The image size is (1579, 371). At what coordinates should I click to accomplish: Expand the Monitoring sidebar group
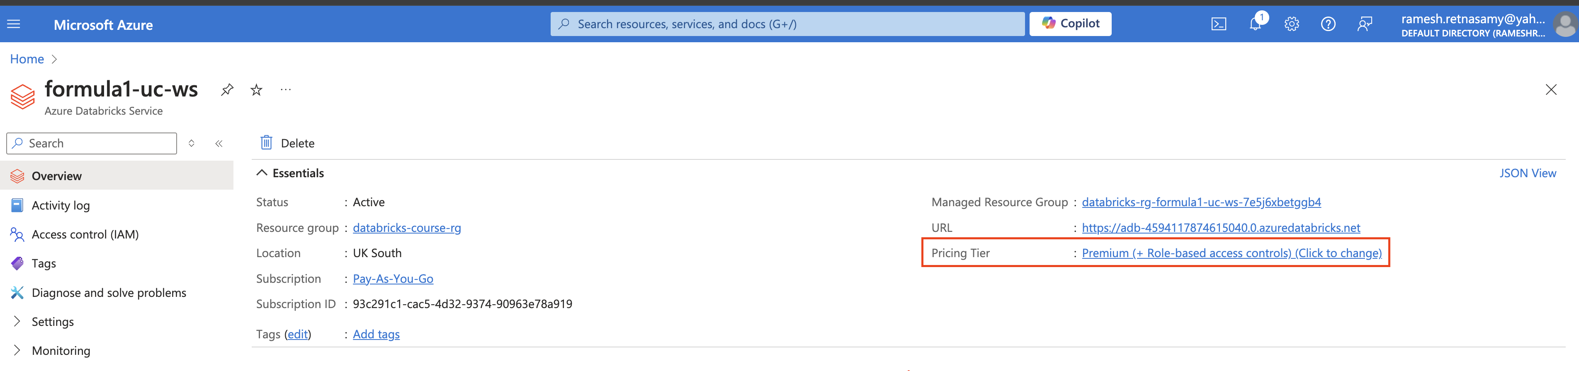pyautogui.click(x=17, y=350)
